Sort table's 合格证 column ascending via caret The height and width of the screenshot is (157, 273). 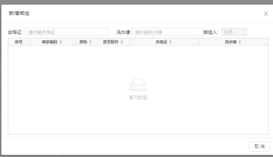point(171,41)
